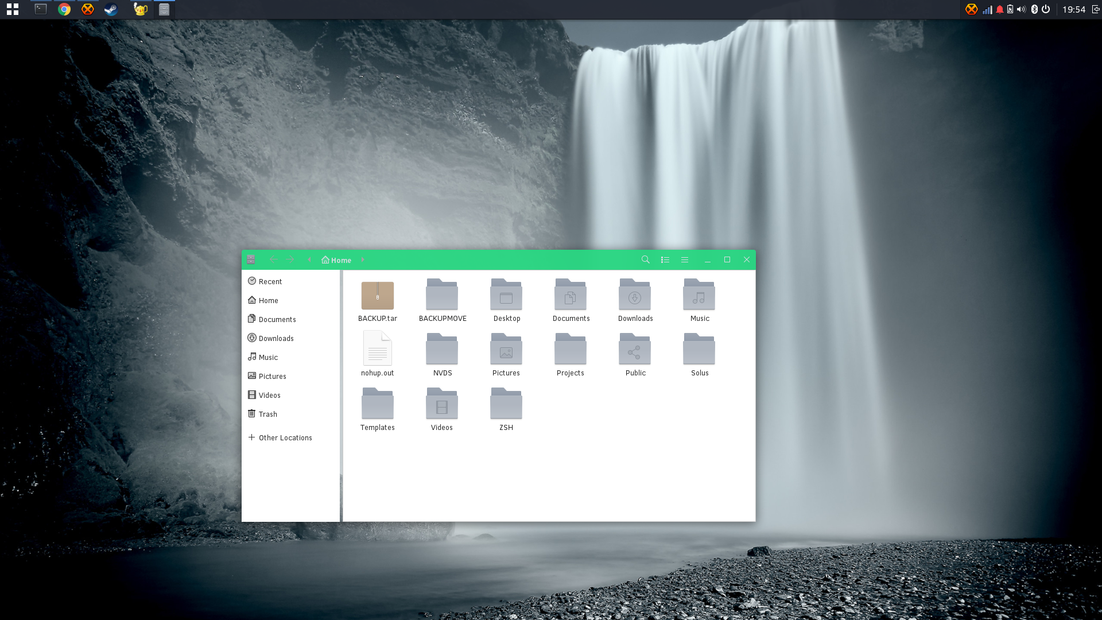Screen dimensions: 1102x620
Task: Open the applications menu grid on panel
Action: [x=13, y=9]
